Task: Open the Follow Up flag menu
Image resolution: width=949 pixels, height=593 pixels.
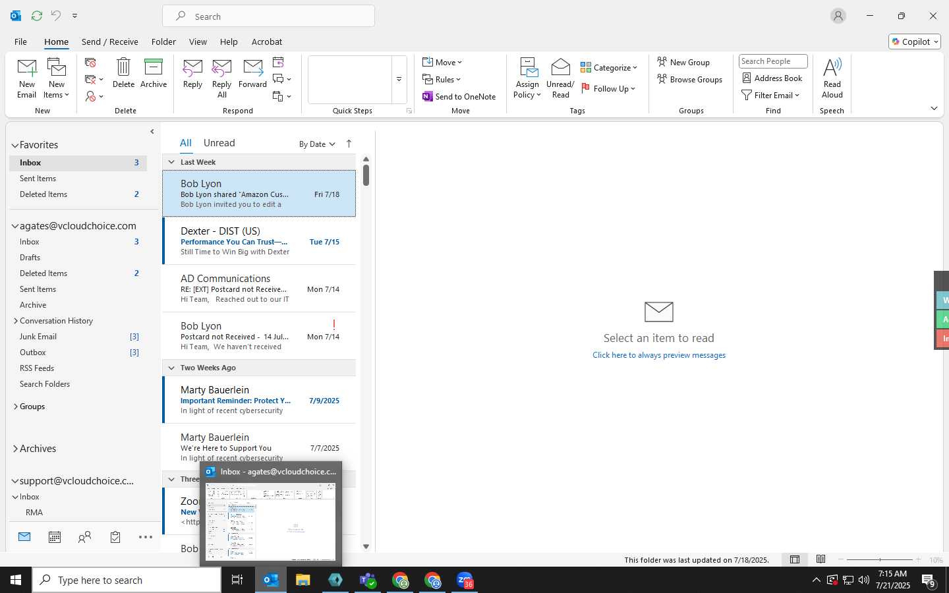Action: 608,88
